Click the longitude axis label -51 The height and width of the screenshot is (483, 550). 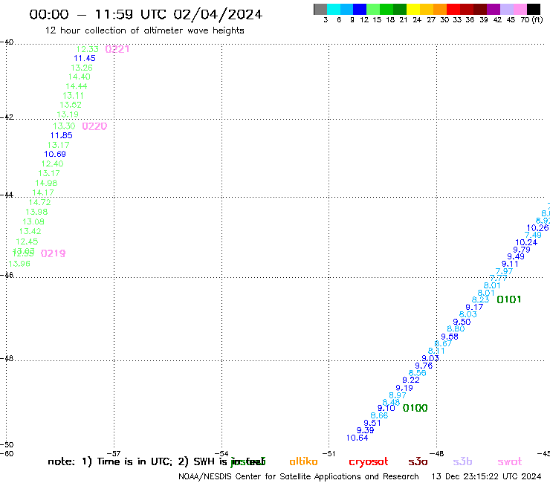tap(329, 453)
